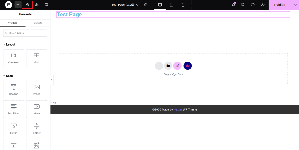
Task: Click the Elementor logo icon
Action: click(8, 5)
